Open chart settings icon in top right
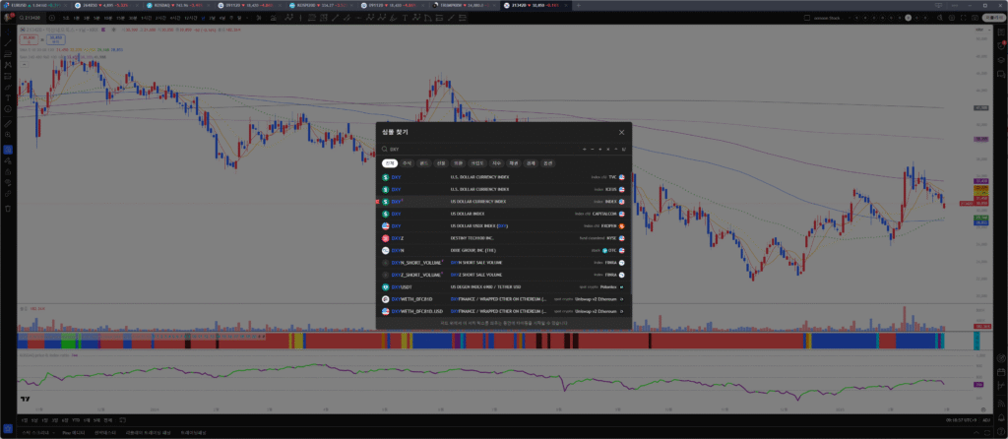Screen dimensions: 1008x439 (x=953, y=18)
